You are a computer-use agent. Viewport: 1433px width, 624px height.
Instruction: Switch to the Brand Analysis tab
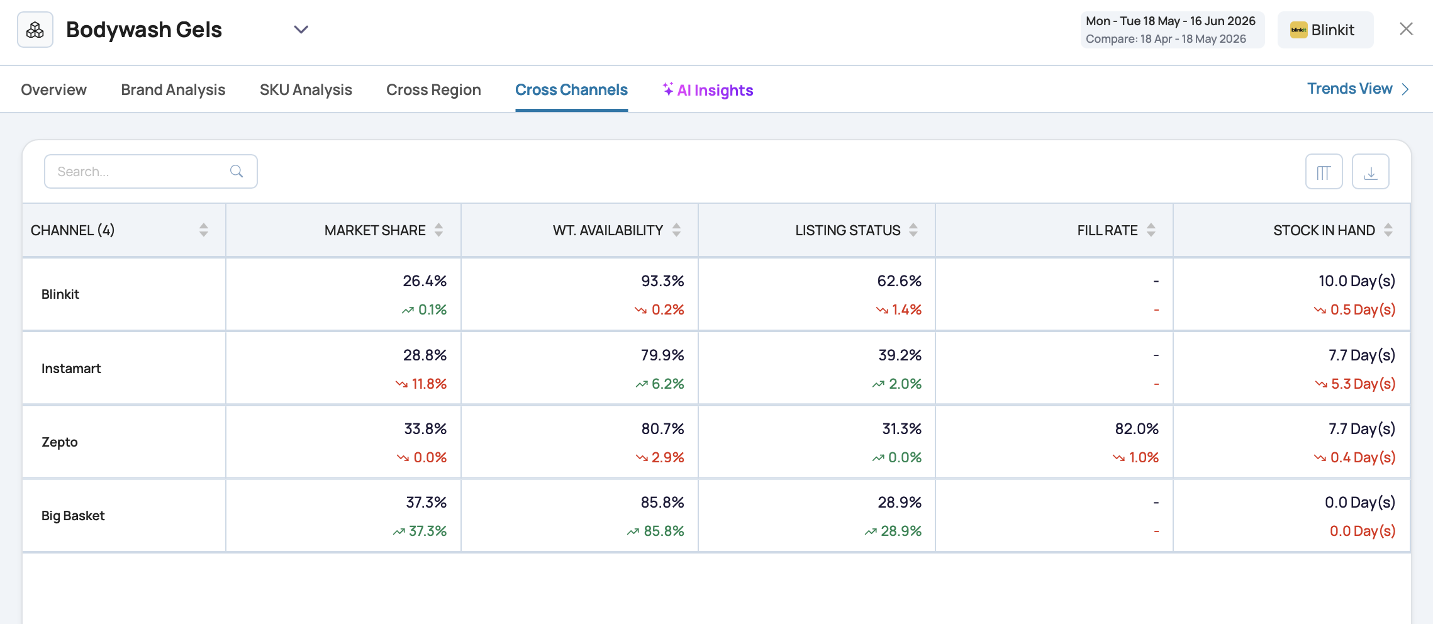[x=173, y=90]
